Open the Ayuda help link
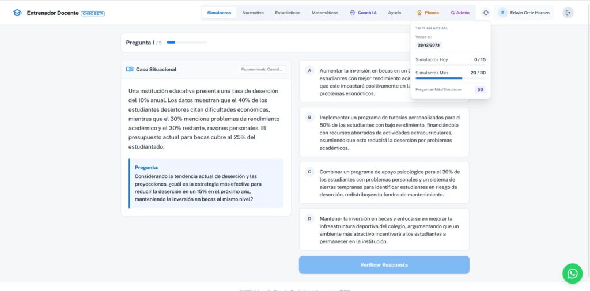The image size is (590, 291). (x=395, y=13)
